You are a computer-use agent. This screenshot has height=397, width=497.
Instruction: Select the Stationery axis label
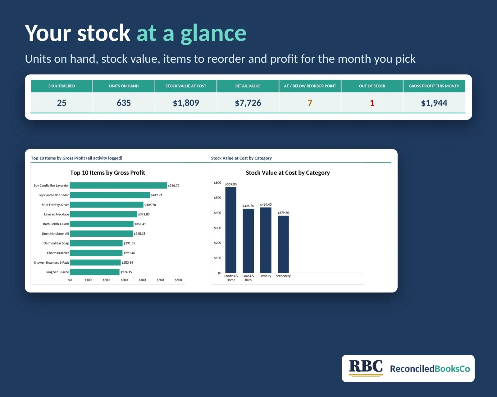[283, 276]
